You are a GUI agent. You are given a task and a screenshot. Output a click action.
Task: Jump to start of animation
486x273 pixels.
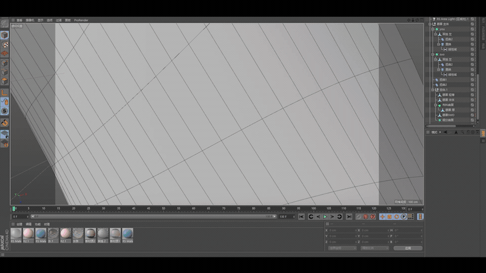pos(301,216)
